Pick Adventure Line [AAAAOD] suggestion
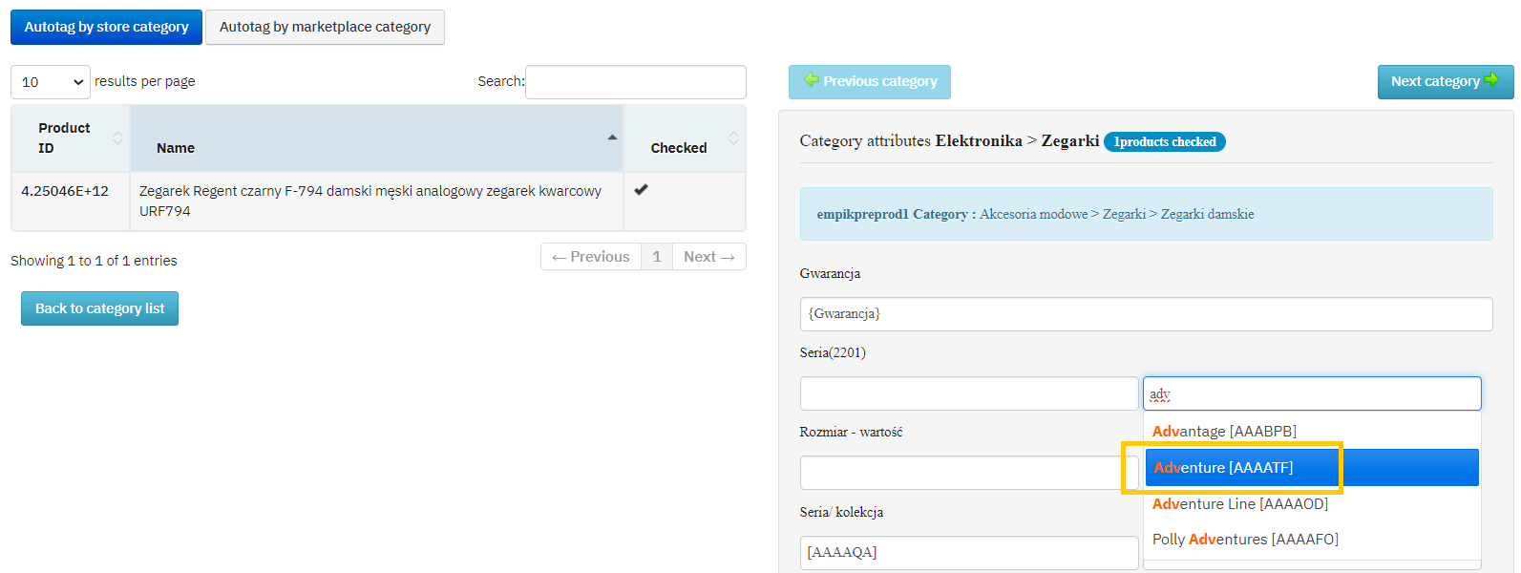1521x573 pixels. tap(1239, 504)
